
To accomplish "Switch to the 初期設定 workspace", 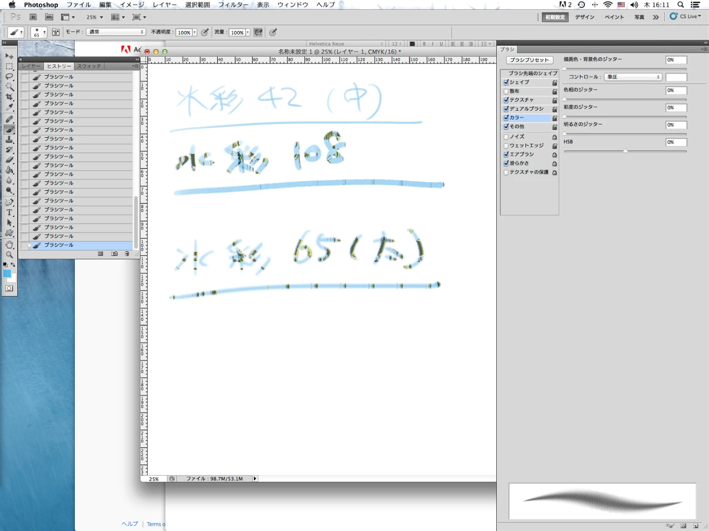I will (x=555, y=17).
